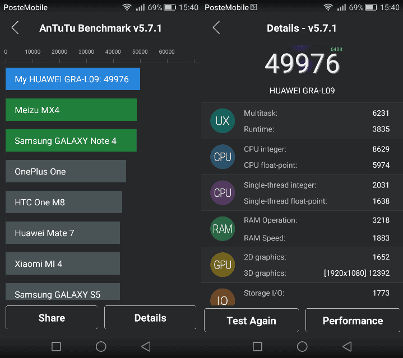Tap the RAM Speed row

click(316, 238)
